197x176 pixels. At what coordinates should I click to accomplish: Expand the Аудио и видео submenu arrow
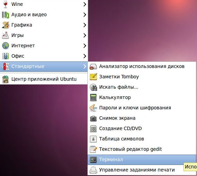coord(85,15)
